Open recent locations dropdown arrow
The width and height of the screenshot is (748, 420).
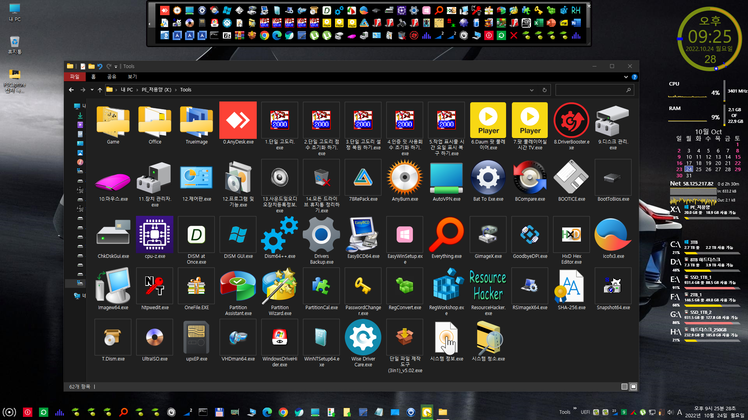[x=92, y=90]
